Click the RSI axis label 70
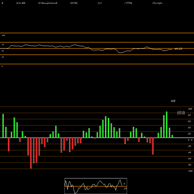194x194 pixels. tap(3, 45)
